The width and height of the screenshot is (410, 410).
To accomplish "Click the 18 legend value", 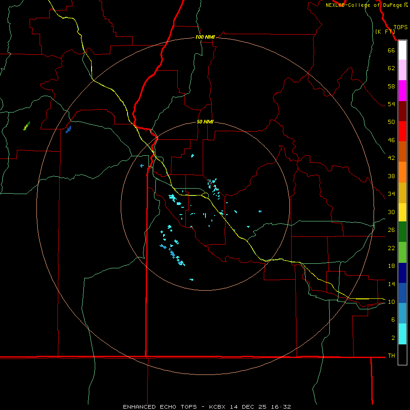I will click(391, 266).
